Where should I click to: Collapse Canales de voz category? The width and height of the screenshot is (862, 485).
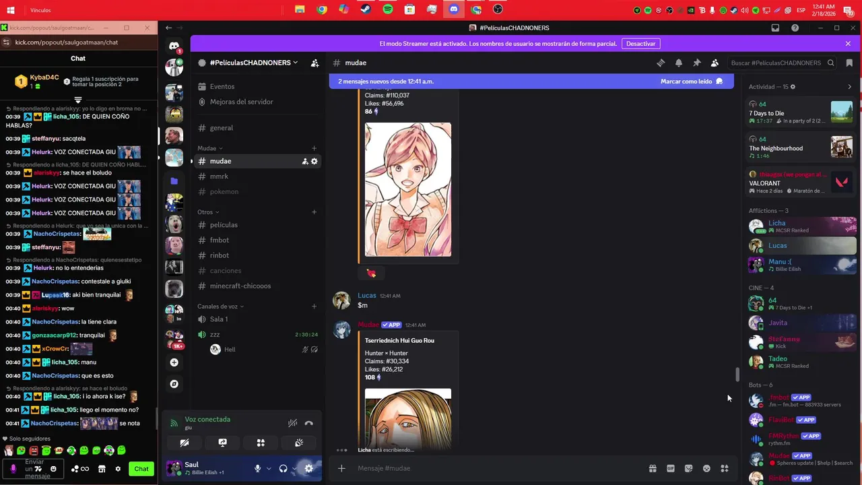(x=220, y=306)
